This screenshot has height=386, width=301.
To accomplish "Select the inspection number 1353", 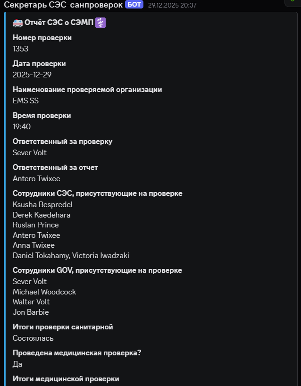I will click(21, 49).
